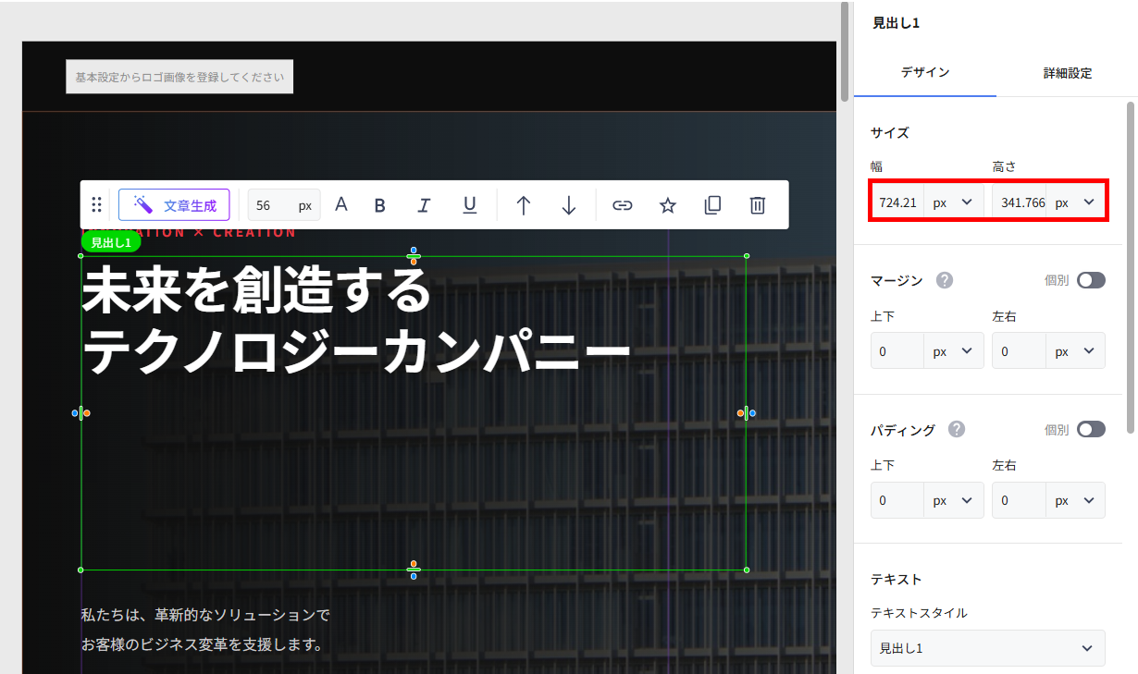The height and width of the screenshot is (674, 1138).
Task: Select the デザイン tab
Action: (x=925, y=72)
